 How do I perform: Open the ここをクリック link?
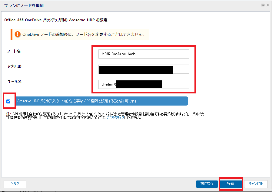pyautogui.click(x=115, y=118)
